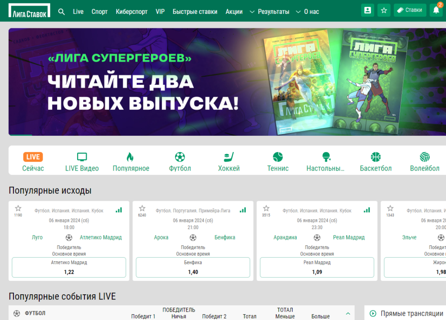The height and width of the screenshot is (320, 446).
Task: Open statistics icon for Арока match
Action: (x=243, y=210)
